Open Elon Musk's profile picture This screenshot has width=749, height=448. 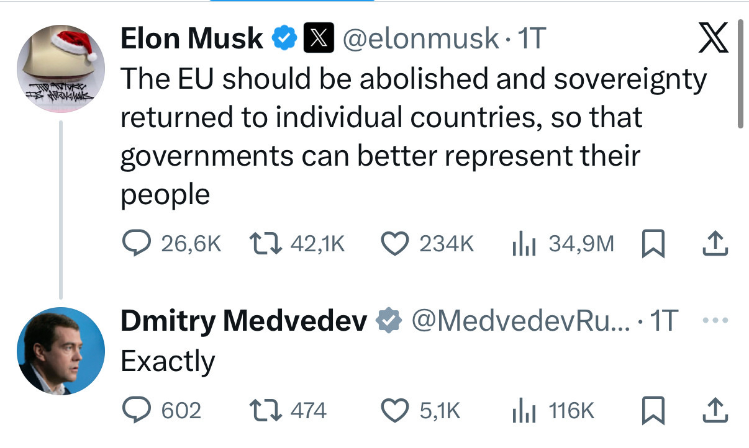click(60, 68)
